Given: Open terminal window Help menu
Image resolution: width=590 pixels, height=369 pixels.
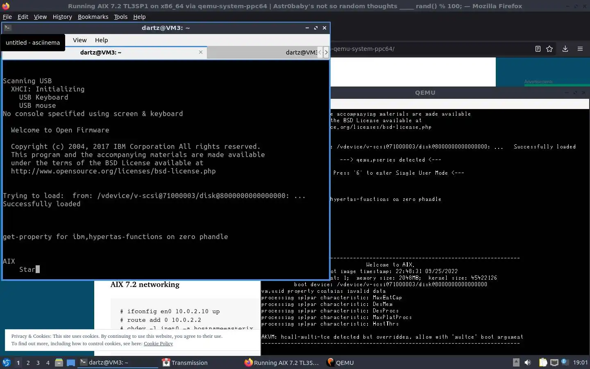Looking at the screenshot, I should 102,40.
